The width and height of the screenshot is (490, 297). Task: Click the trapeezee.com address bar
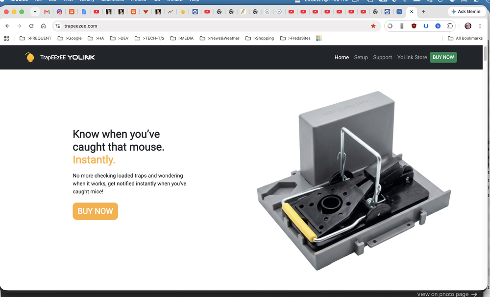coord(216,26)
